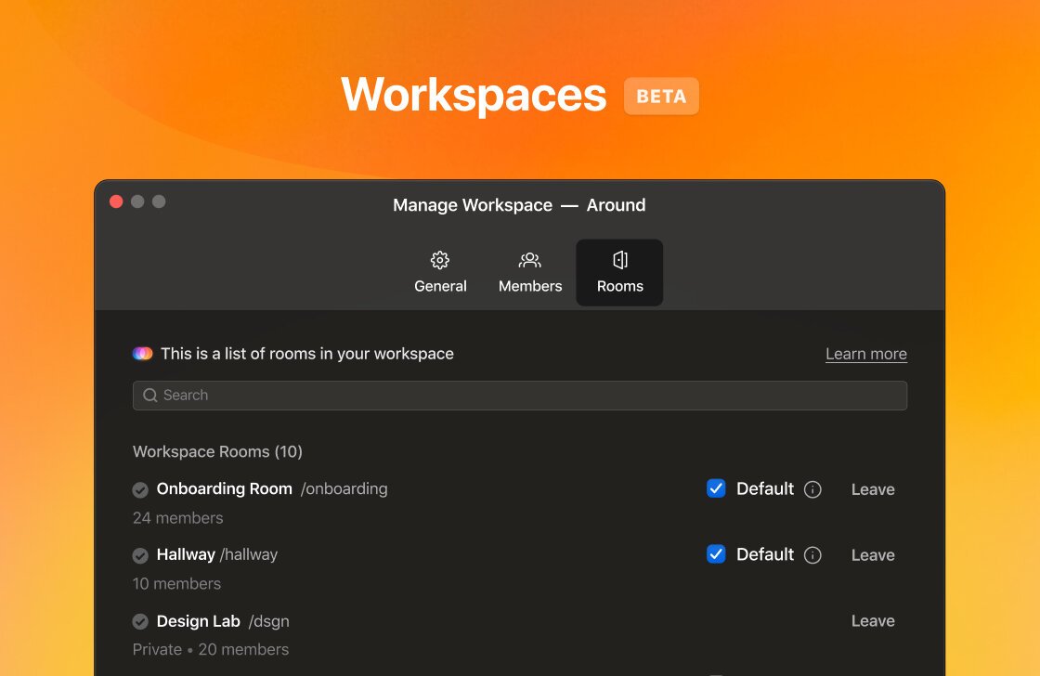Click the Onboarding Room check badge
This screenshot has height=676, width=1040.
140,489
